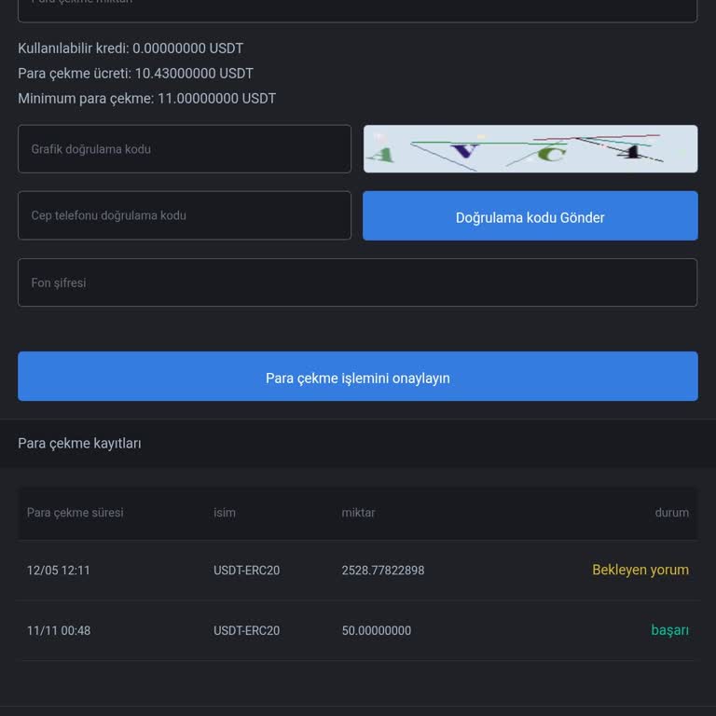This screenshot has height=716, width=716.
Task: Click the 2528.77822898 amount cell
Action: pyautogui.click(x=382, y=571)
